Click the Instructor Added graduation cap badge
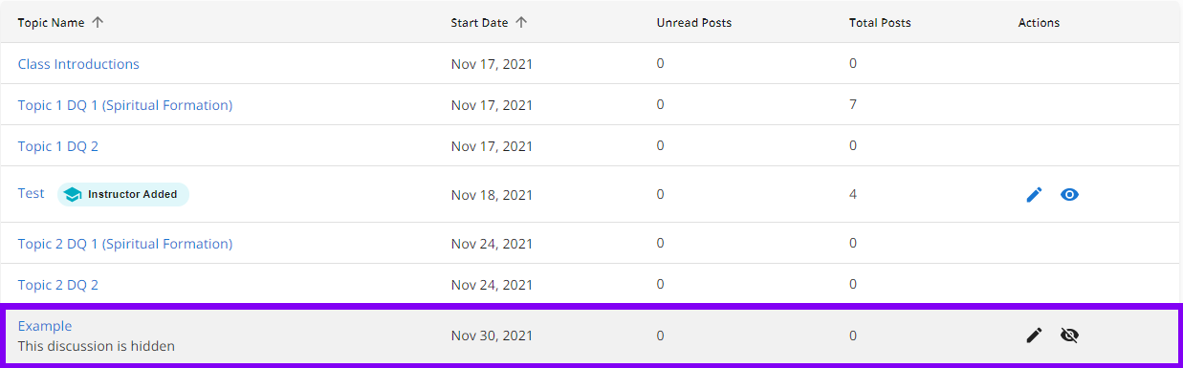The image size is (1183, 368). point(123,194)
